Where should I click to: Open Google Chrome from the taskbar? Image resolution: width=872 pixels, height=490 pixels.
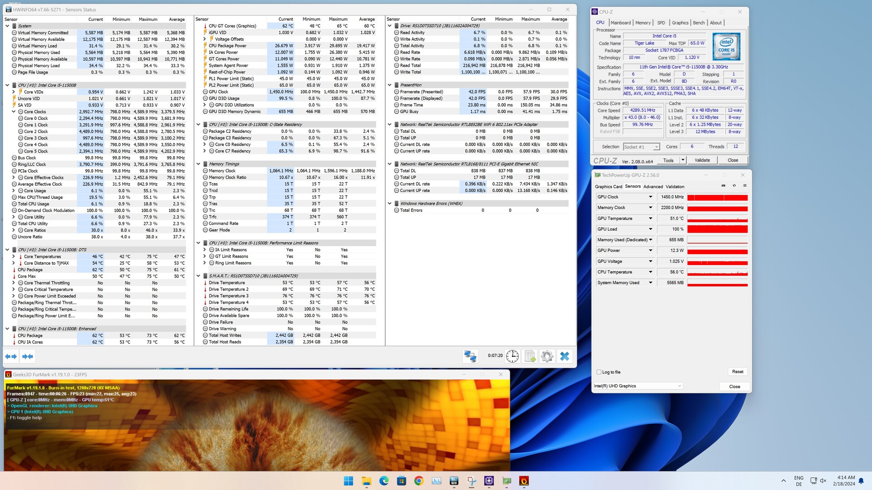click(419, 481)
